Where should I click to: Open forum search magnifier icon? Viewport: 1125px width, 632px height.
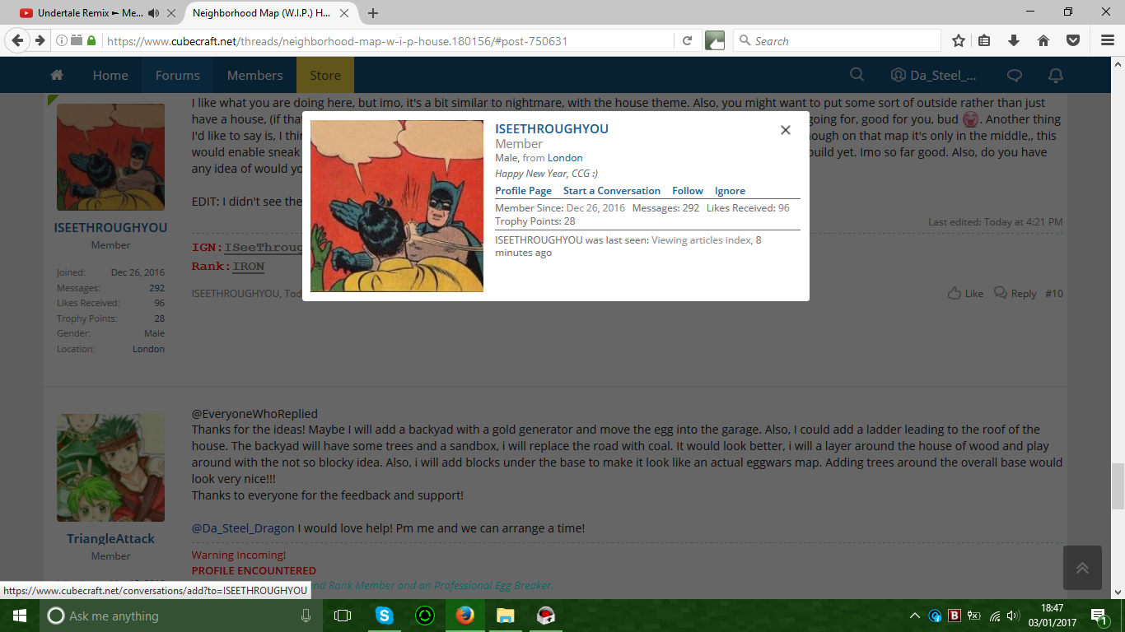(857, 75)
